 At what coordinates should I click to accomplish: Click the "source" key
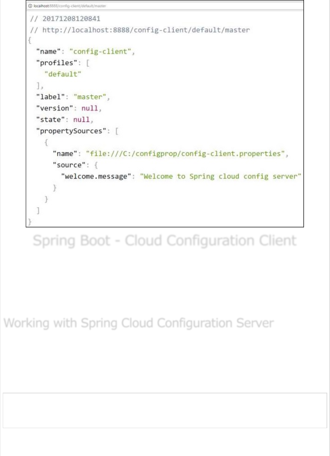[x=69, y=165]
